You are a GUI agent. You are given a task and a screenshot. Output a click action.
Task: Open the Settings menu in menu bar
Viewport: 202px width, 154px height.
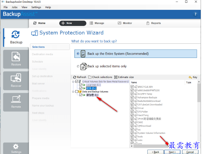pyautogui.click(x=36, y=7)
